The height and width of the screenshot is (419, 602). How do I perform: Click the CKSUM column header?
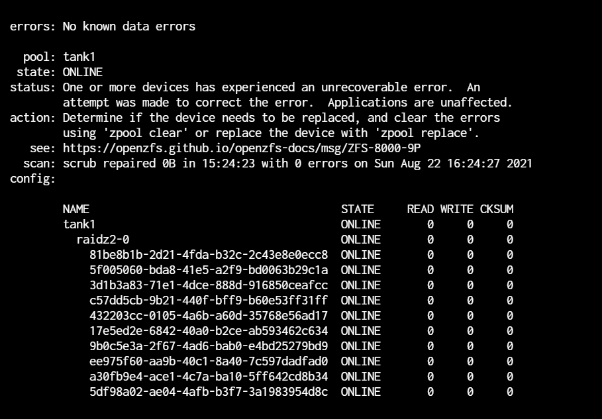click(497, 209)
